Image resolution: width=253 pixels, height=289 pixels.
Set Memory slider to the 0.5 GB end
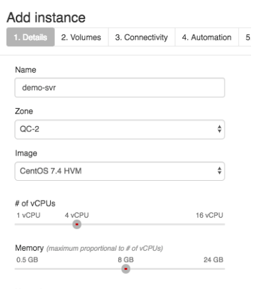coord(16,269)
